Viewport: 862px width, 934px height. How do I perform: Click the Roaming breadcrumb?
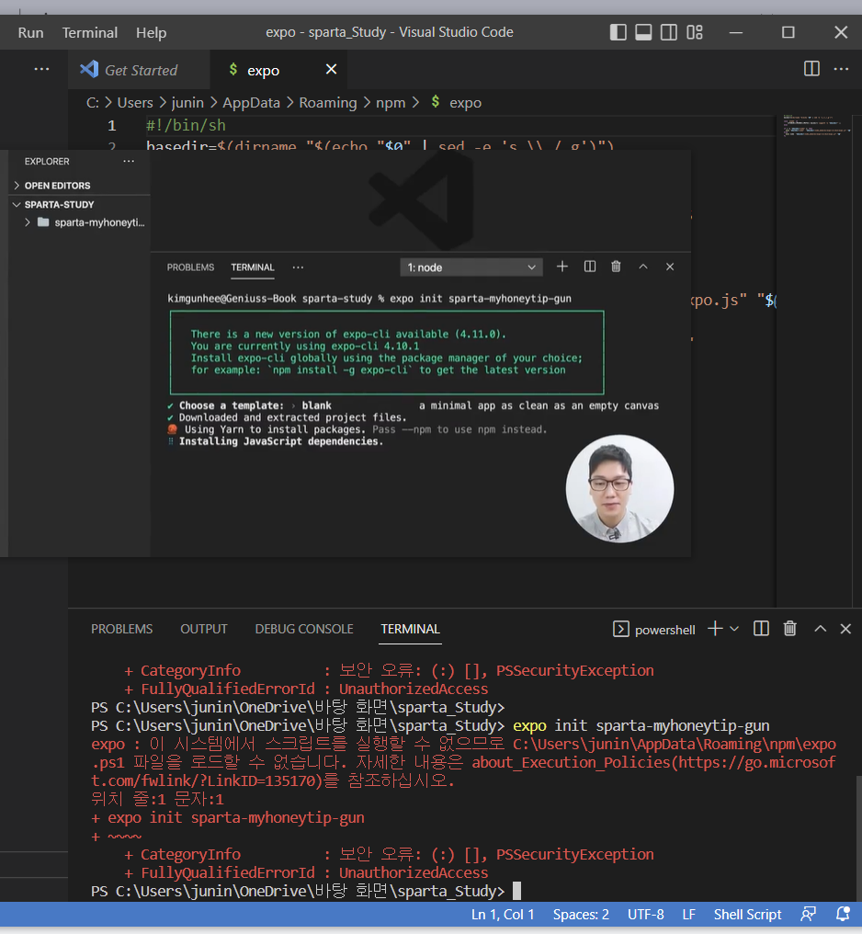(x=328, y=102)
